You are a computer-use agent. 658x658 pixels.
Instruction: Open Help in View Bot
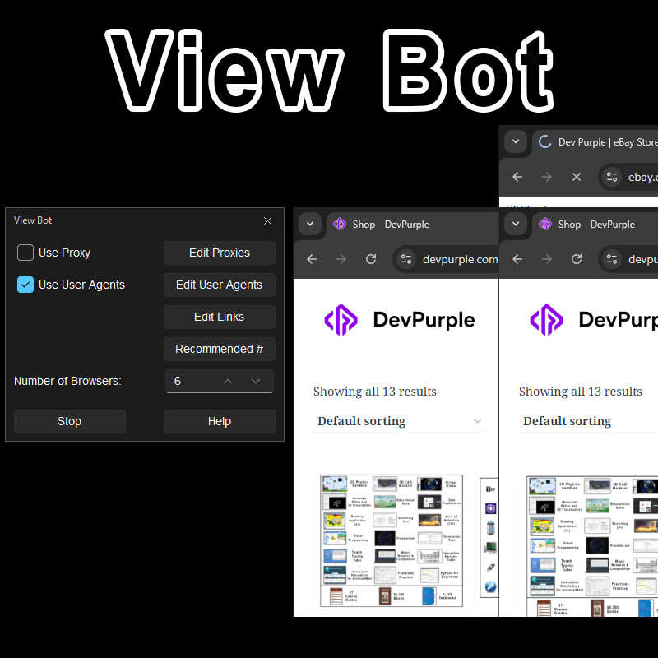(x=220, y=421)
